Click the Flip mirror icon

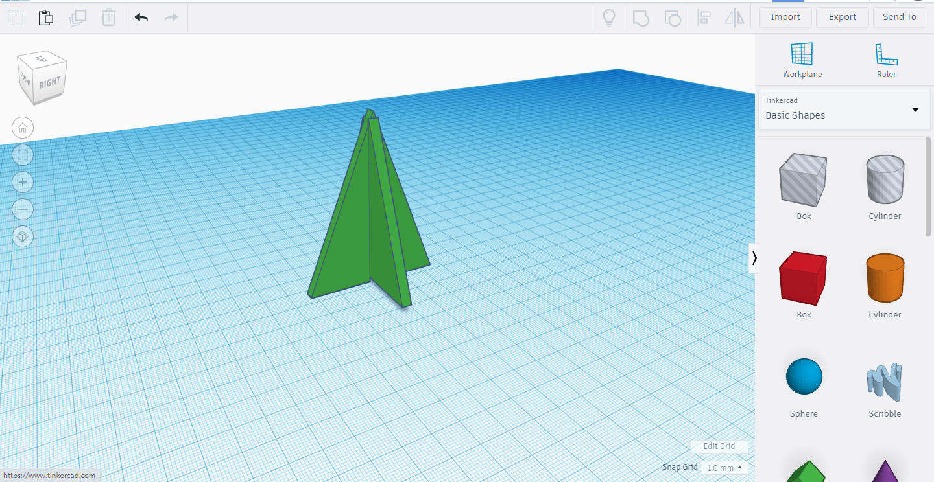(735, 17)
